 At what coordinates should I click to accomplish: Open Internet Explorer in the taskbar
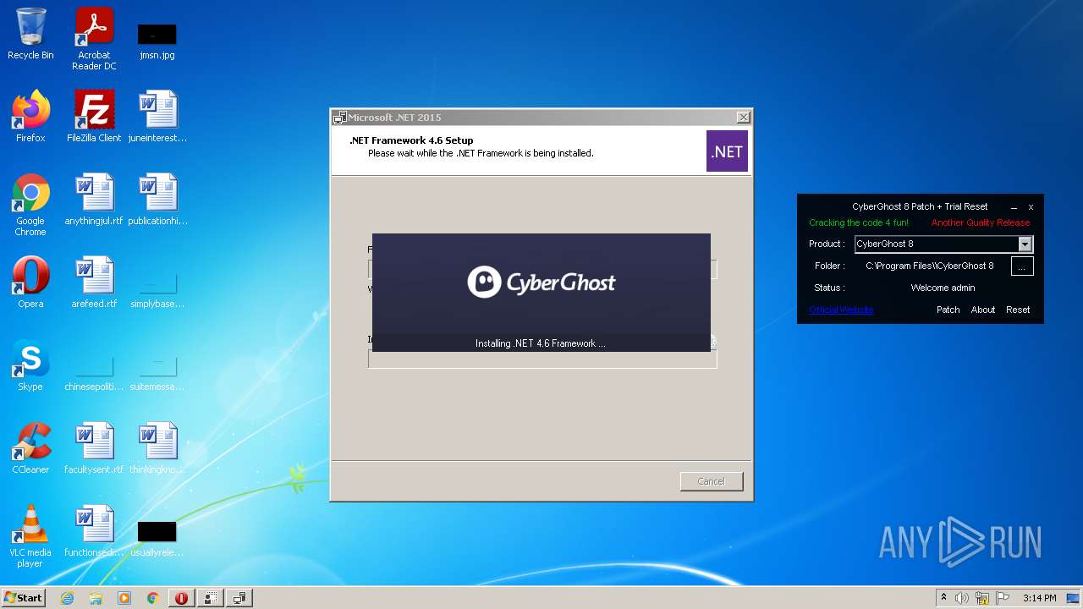click(67, 598)
